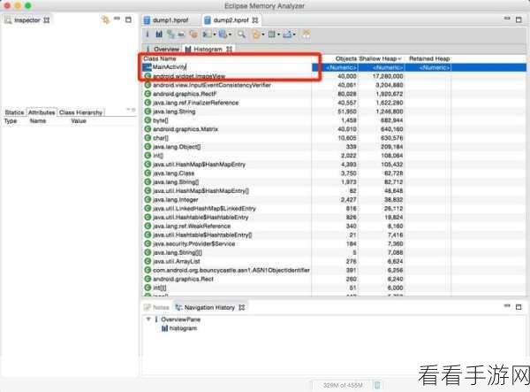Image resolution: width=530 pixels, height=392 pixels.
Task: Open dropdown arrow beside Group Result By icon
Action: click(x=263, y=35)
